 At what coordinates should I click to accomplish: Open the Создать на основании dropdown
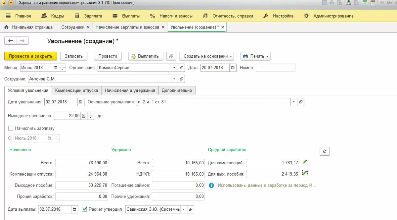[x=206, y=56]
